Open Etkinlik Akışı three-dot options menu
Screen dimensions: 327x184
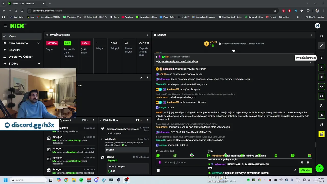click(147, 120)
